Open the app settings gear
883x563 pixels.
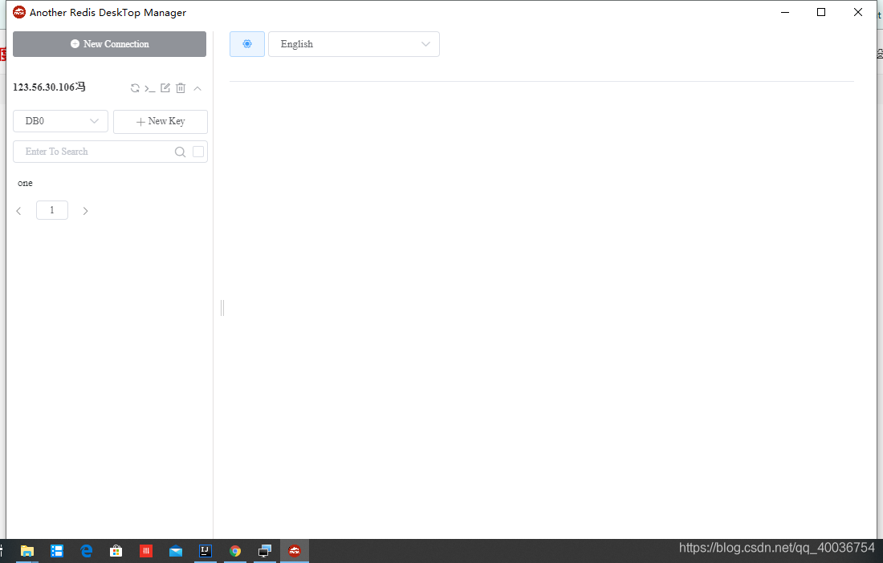tap(246, 44)
